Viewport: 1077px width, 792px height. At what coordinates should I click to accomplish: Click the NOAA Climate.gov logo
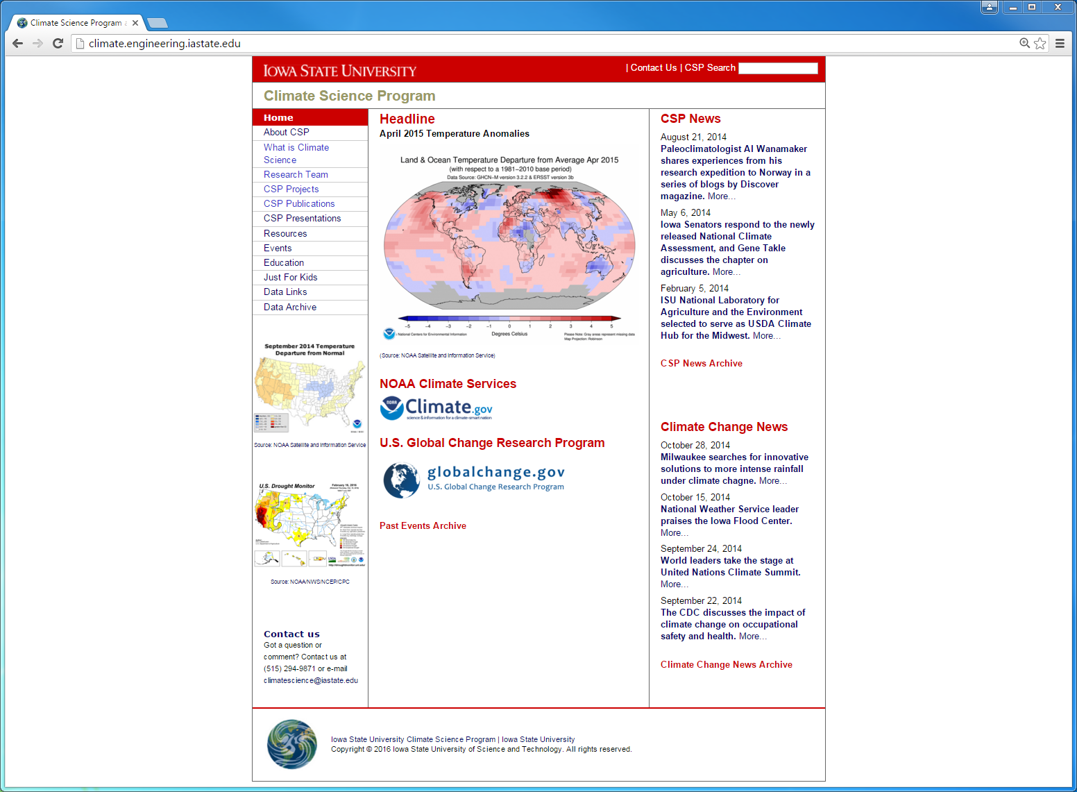point(436,408)
